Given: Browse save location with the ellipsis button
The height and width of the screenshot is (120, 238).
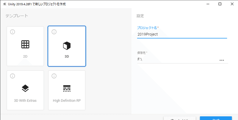Looking at the screenshot, I should tap(222, 60).
